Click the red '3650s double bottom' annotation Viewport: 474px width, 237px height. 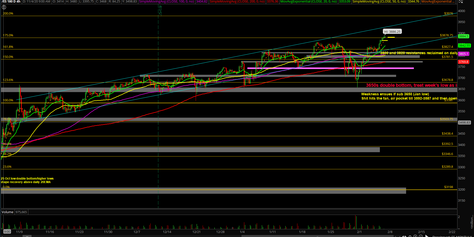[411, 85]
